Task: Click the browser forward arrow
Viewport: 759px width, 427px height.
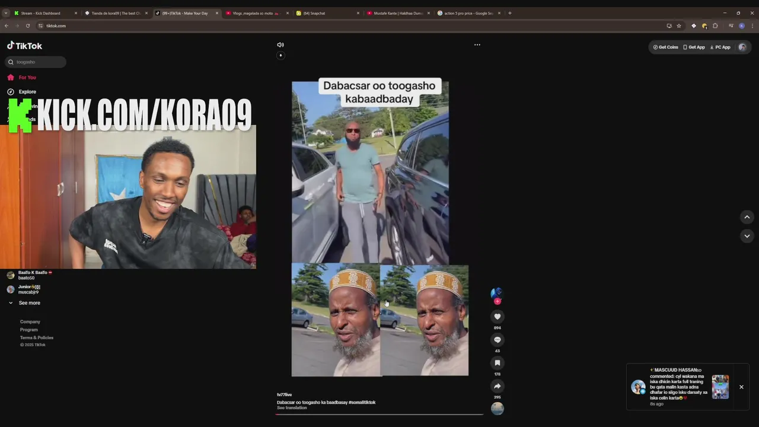Action: tap(17, 26)
